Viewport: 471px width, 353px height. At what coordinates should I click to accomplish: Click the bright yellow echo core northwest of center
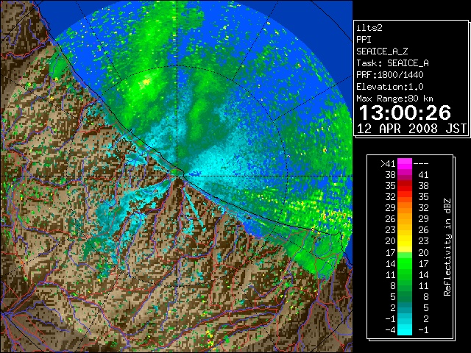(146, 82)
